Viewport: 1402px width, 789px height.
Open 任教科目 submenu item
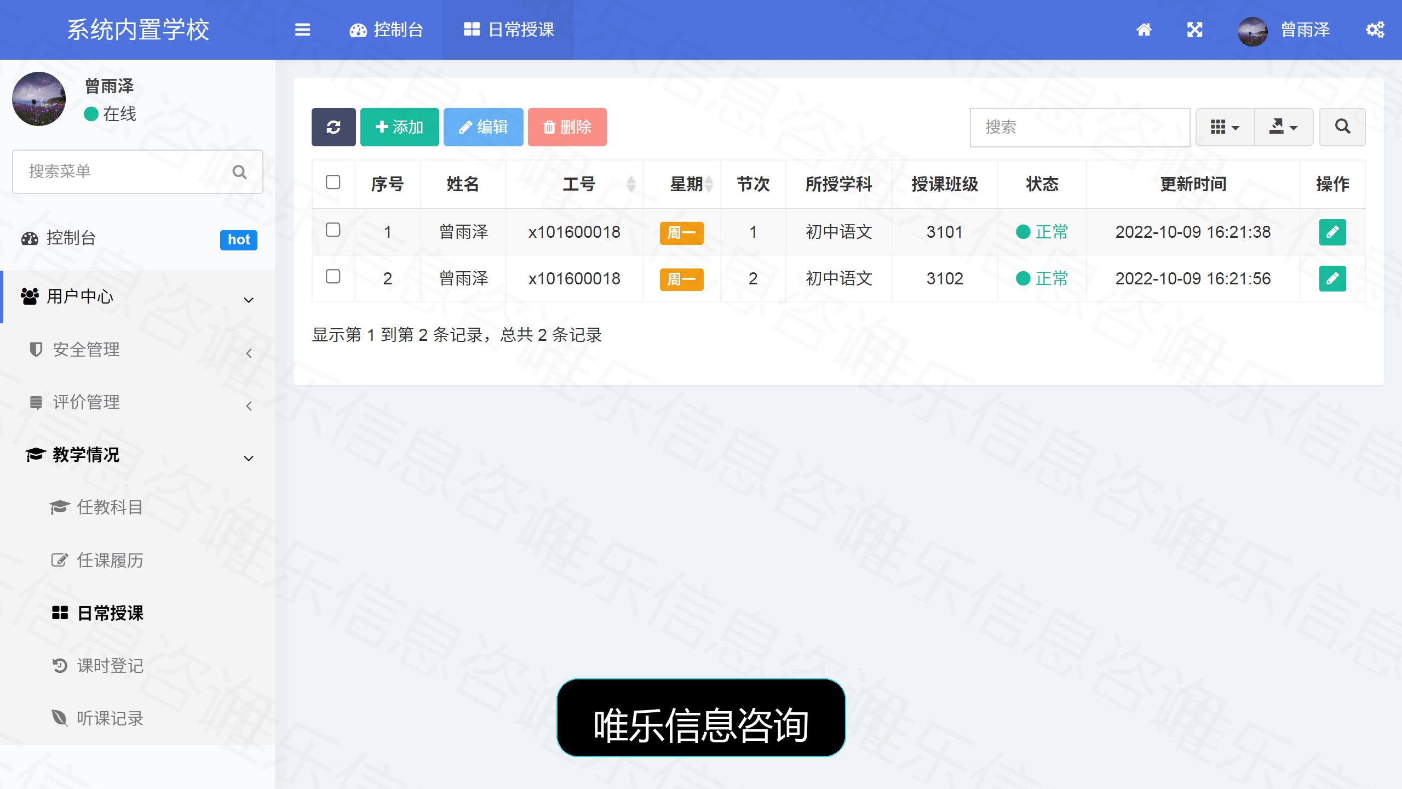(138, 507)
